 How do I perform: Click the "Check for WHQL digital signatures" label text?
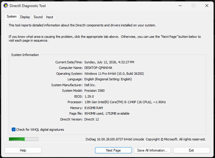point(40,130)
